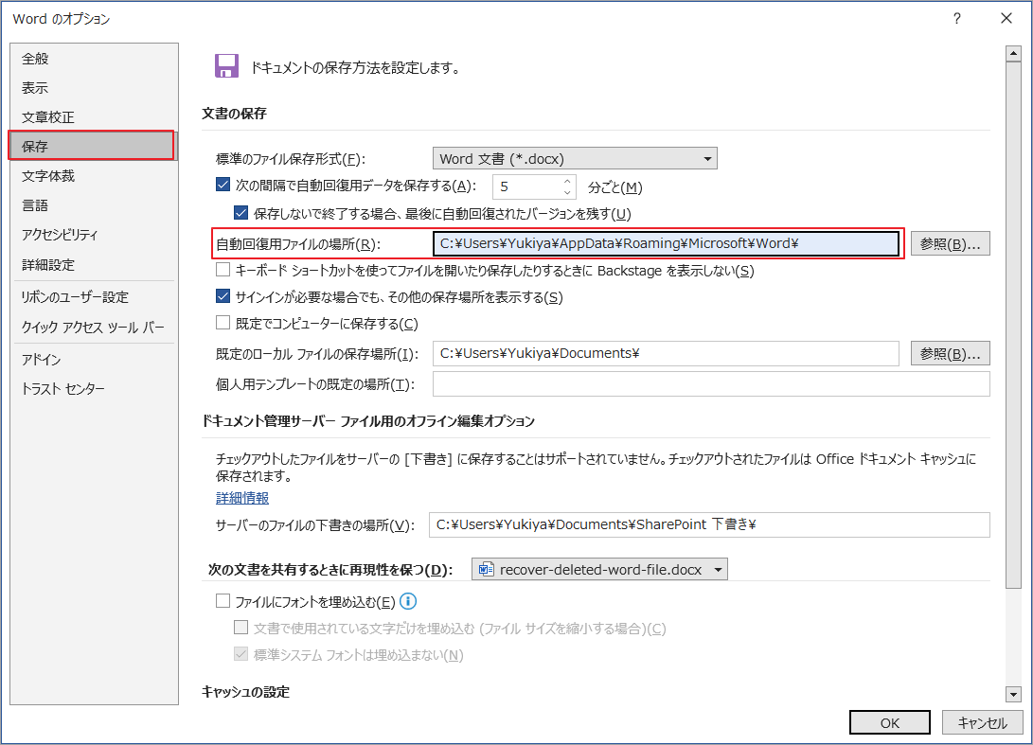Viewport: 1033px width, 745px height.
Task: Decrease the auto-recover minutes value
Action: [x=567, y=192]
